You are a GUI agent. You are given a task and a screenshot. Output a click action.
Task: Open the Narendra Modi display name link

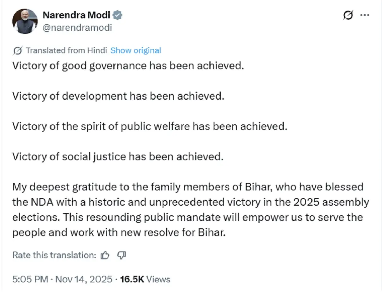[x=76, y=15]
